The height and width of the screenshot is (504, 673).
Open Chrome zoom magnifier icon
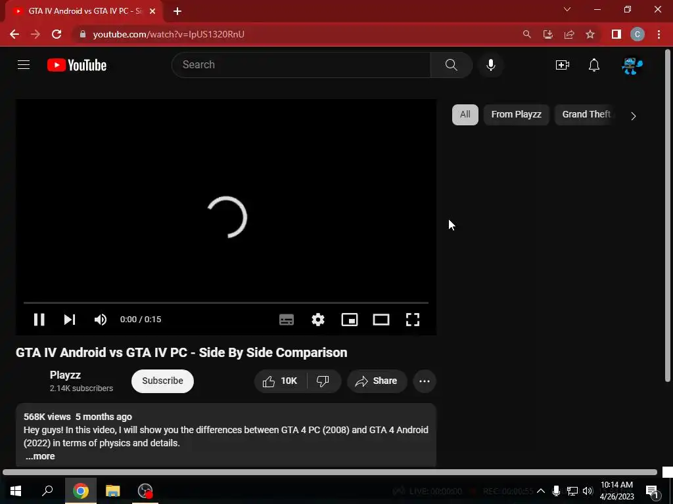click(x=526, y=34)
